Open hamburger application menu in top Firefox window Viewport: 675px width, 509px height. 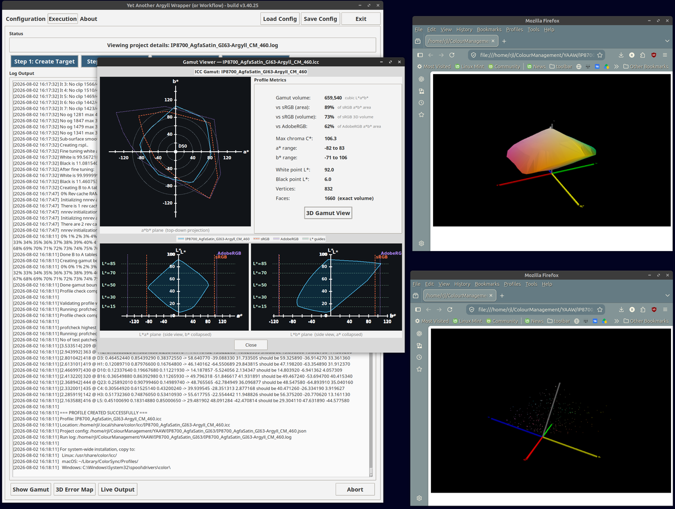[665, 55]
